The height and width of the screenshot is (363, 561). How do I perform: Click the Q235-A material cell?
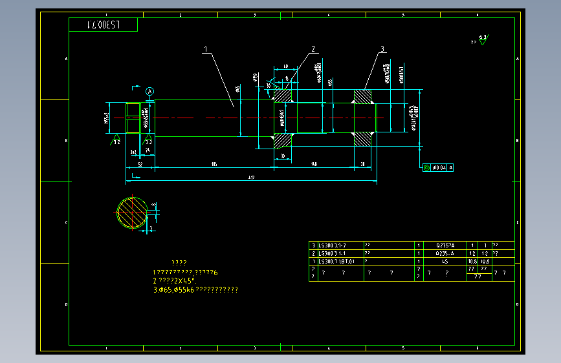445,253
